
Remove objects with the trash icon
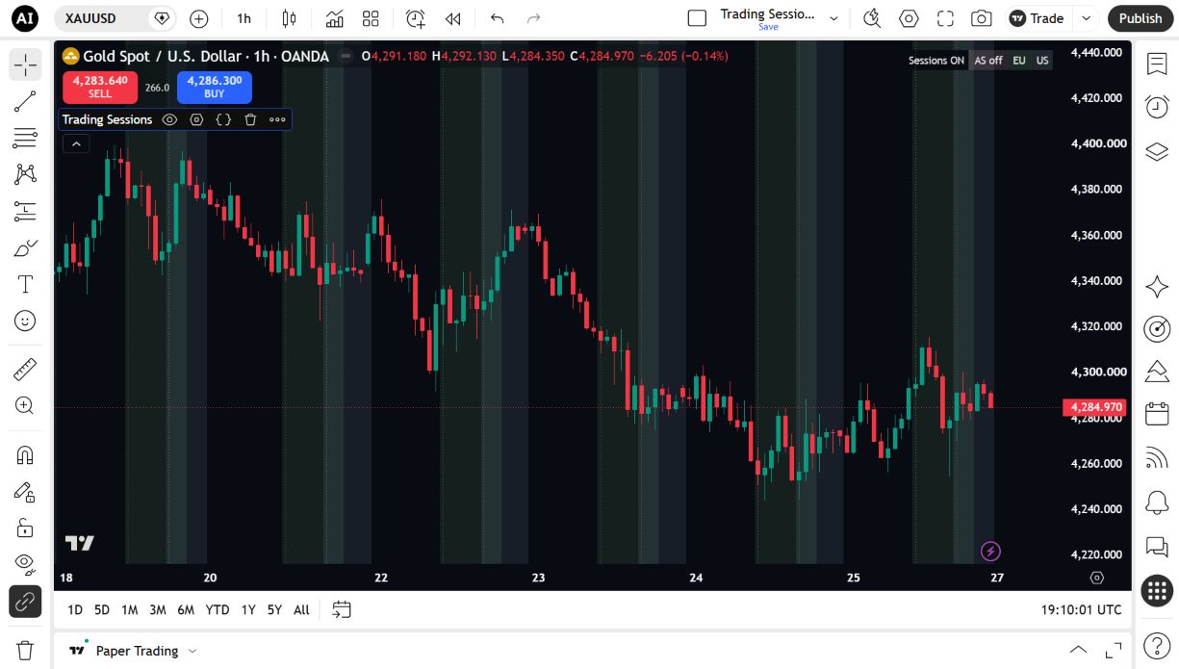(x=25, y=650)
